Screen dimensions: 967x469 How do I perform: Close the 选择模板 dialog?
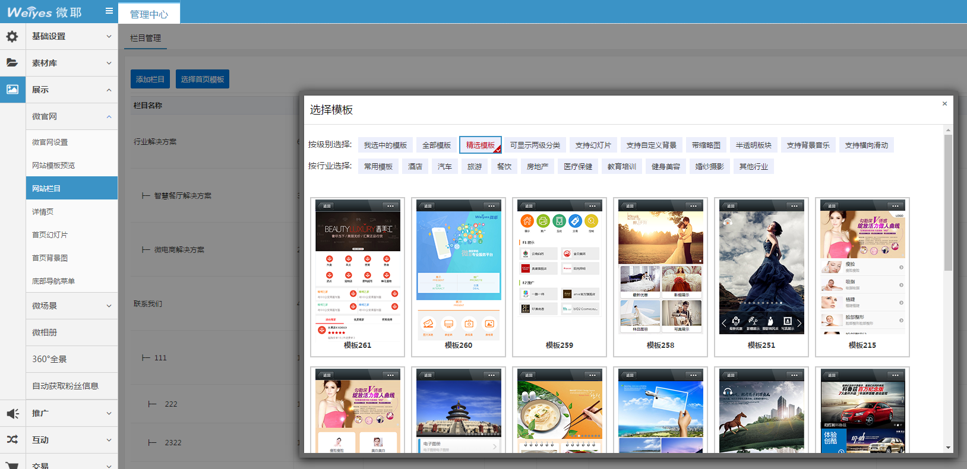pyautogui.click(x=944, y=104)
